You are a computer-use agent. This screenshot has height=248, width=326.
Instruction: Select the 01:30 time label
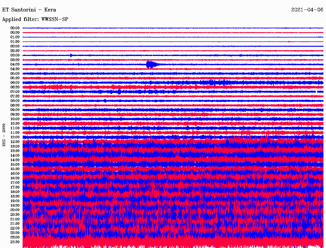coord(15,42)
